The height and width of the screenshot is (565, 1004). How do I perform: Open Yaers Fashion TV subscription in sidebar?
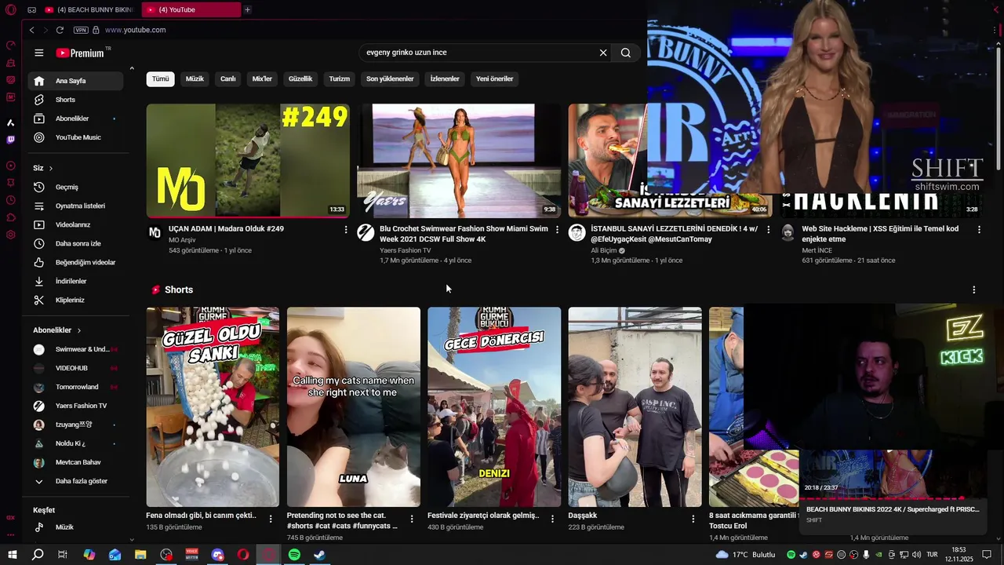pyautogui.click(x=76, y=406)
